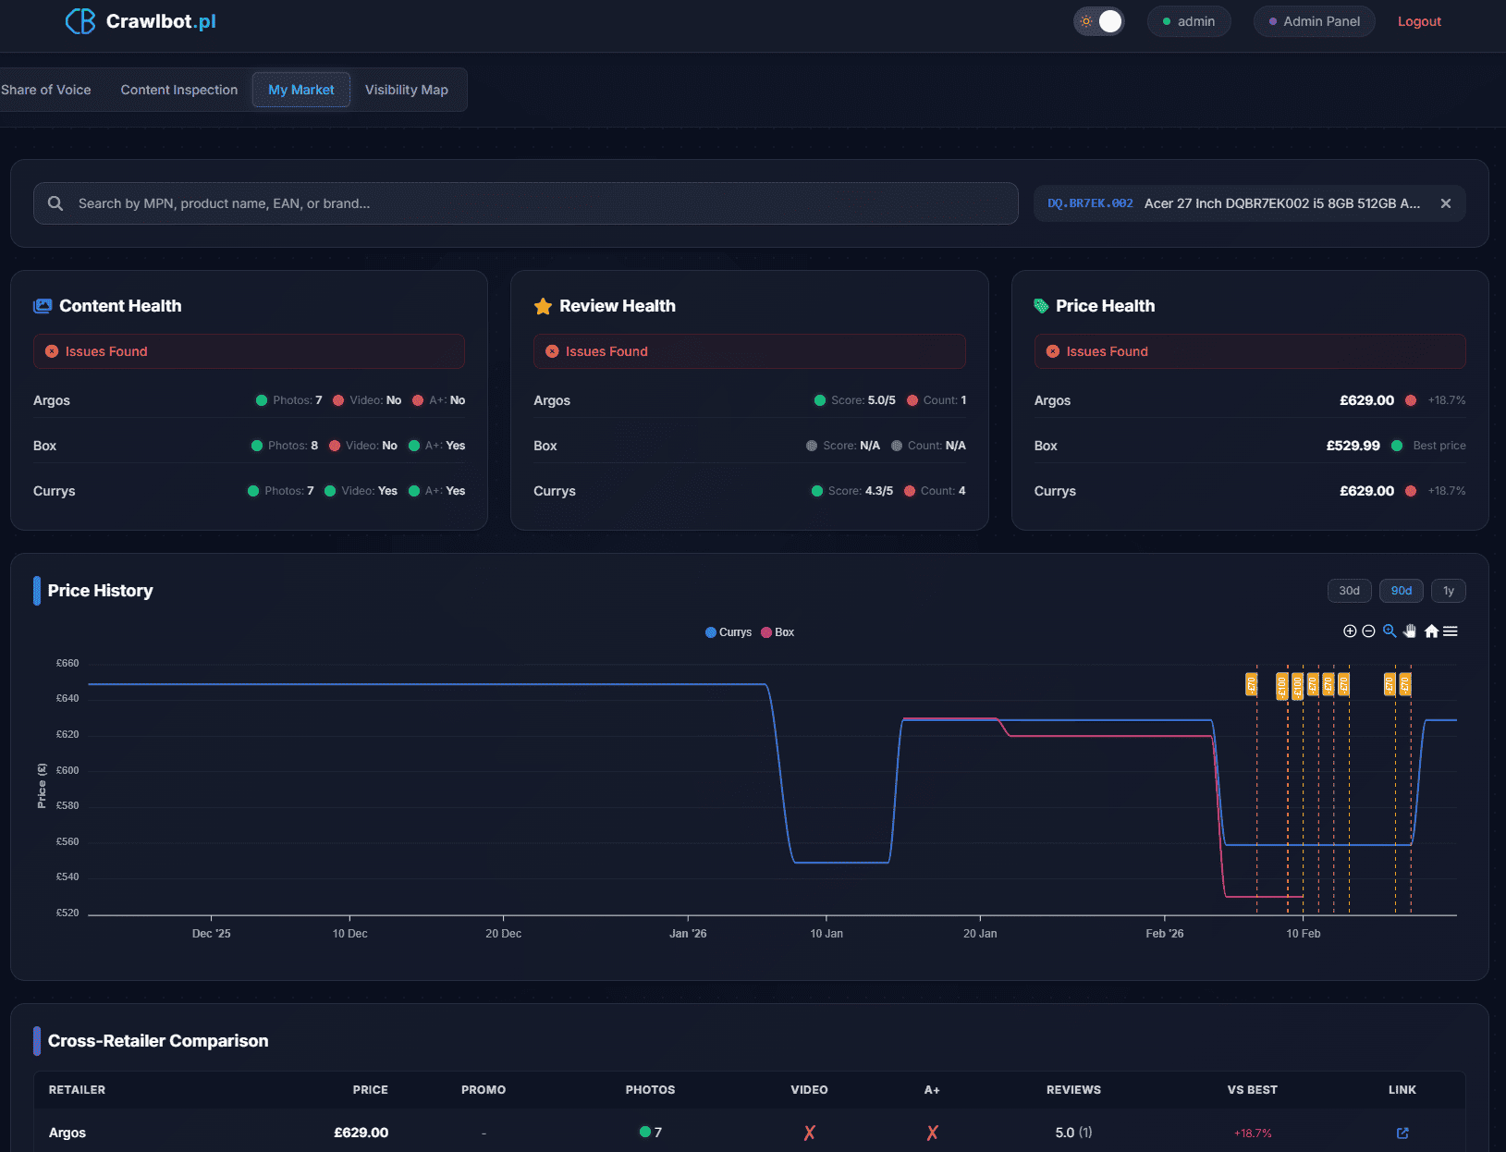This screenshot has height=1152, width=1506.
Task: Remove the selected Acer product with the X
Action: point(1445,202)
